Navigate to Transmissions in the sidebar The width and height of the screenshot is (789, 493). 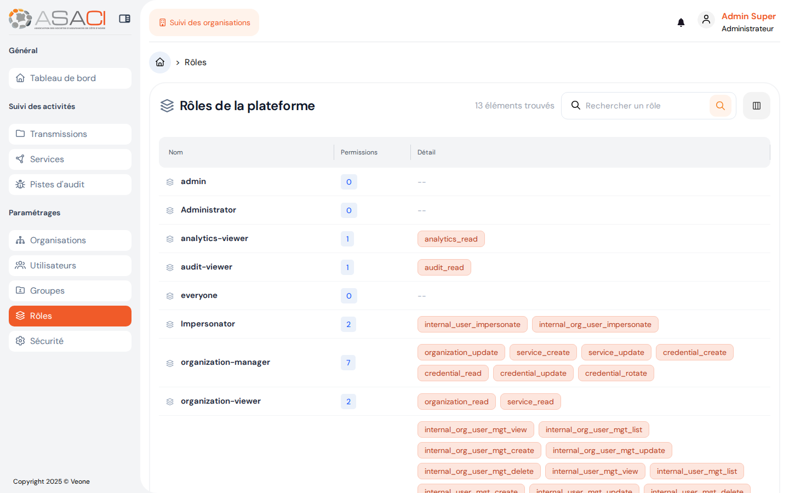pos(59,134)
